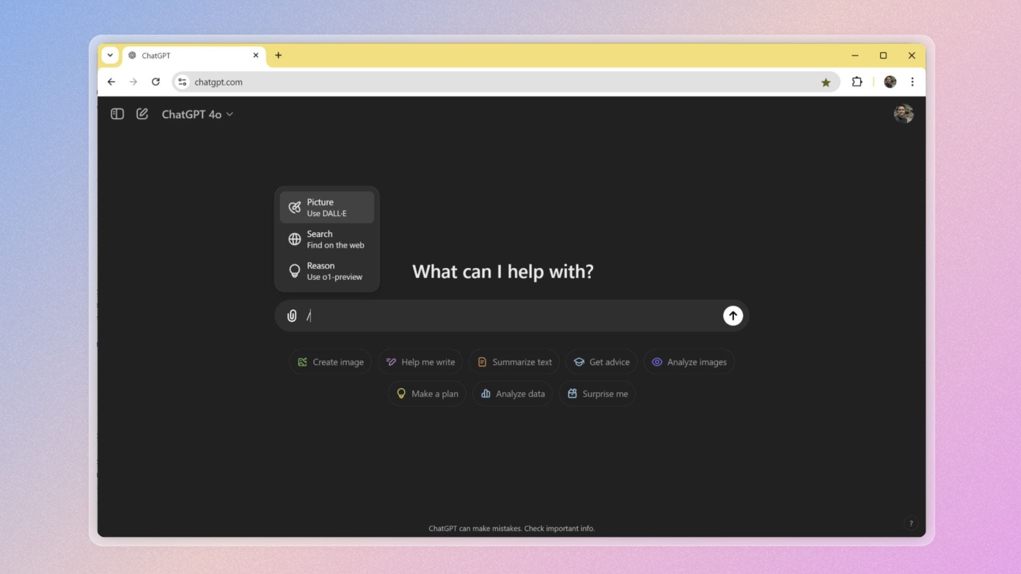The height and width of the screenshot is (574, 1021).
Task: Open a new browser tab
Action: click(278, 55)
